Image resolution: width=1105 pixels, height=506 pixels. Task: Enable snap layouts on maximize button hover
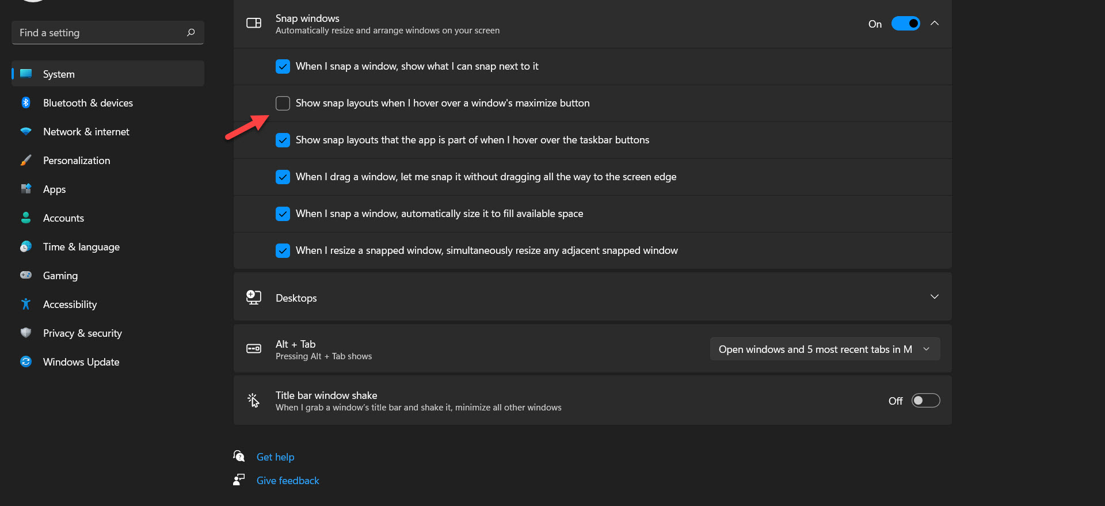[283, 103]
